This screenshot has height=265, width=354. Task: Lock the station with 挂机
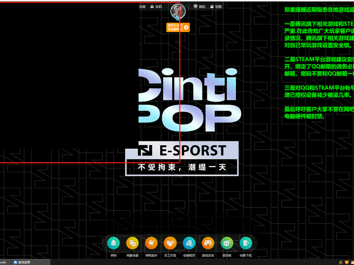[156, 7]
